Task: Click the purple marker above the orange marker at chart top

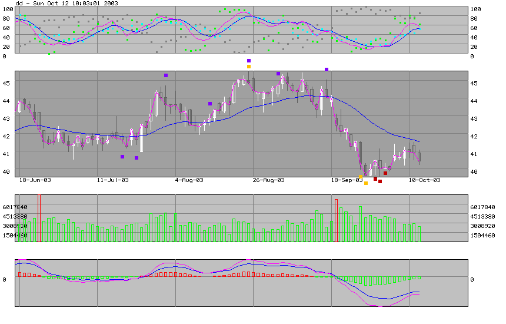Action: pyautogui.click(x=249, y=61)
